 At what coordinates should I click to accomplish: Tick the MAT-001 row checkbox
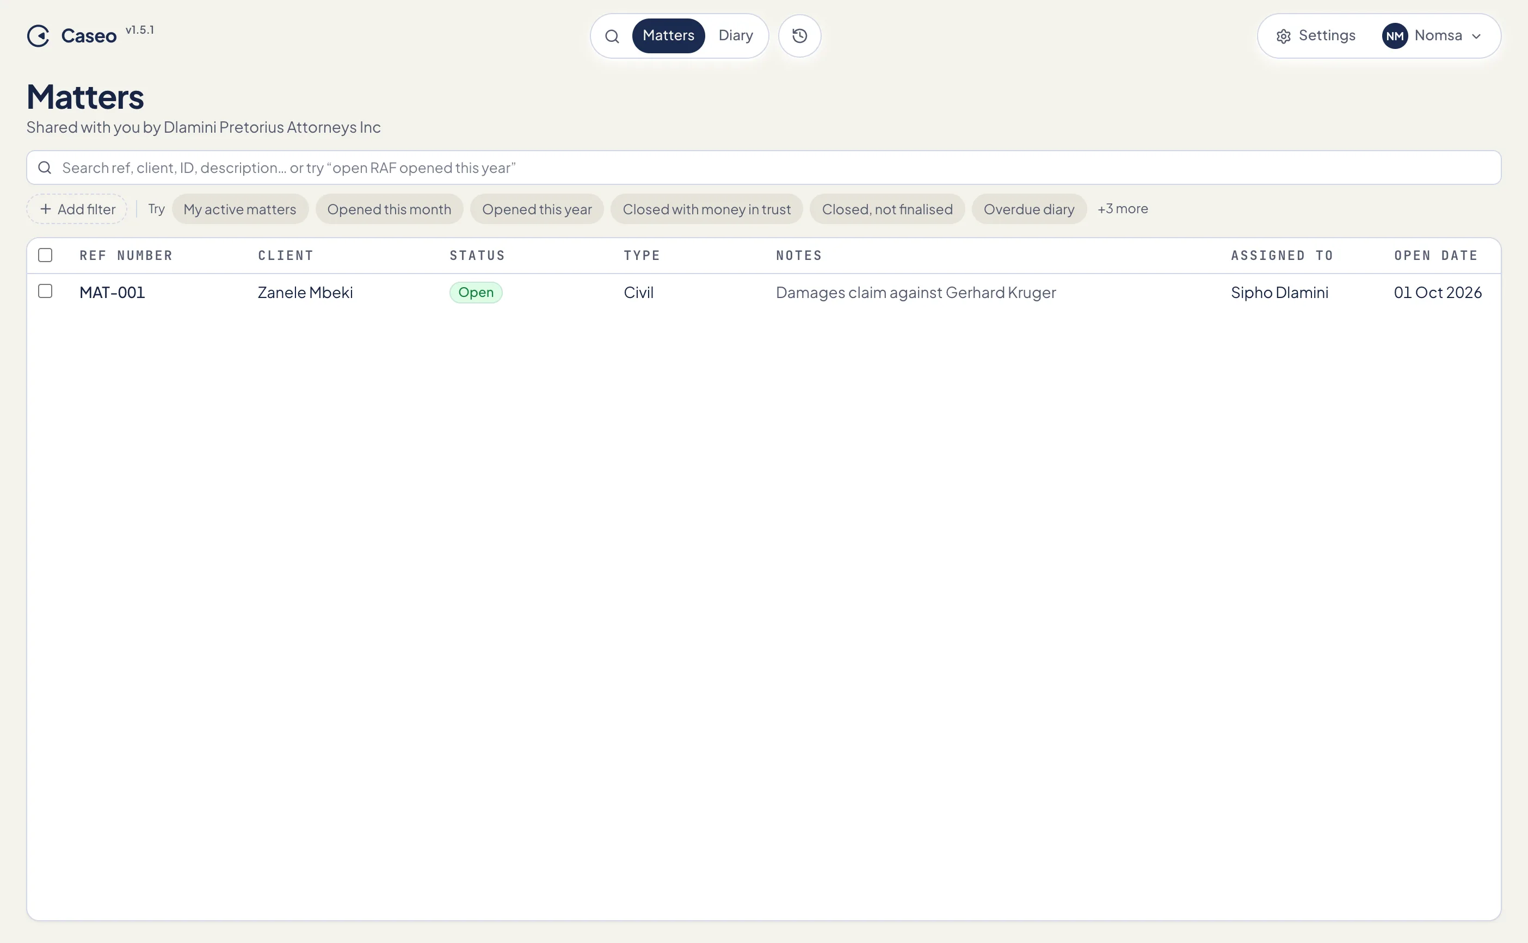(x=45, y=291)
